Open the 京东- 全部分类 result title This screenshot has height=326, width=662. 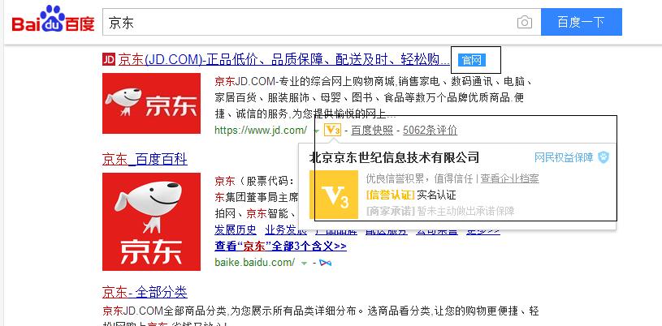[x=145, y=292]
